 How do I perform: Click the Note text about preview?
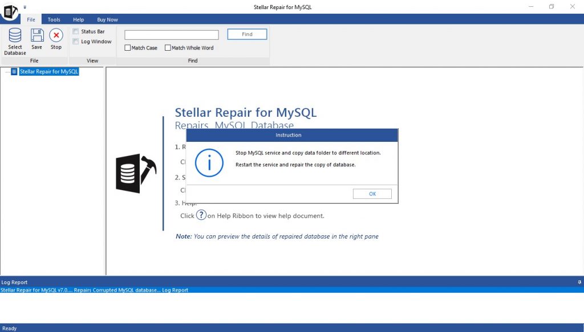pos(277,236)
